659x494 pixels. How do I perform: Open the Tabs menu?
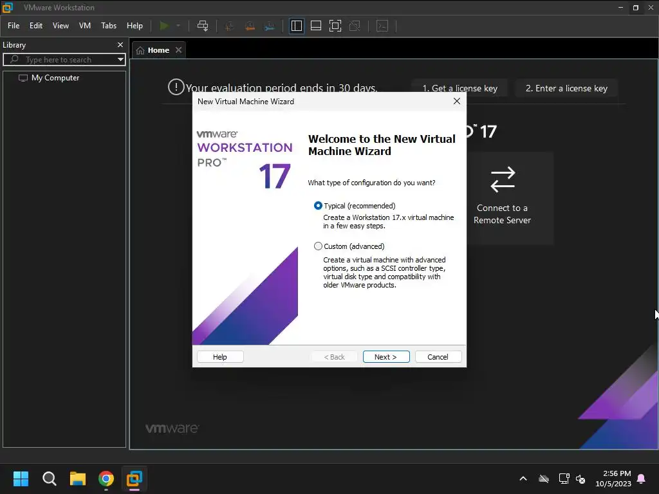point(109,26)
